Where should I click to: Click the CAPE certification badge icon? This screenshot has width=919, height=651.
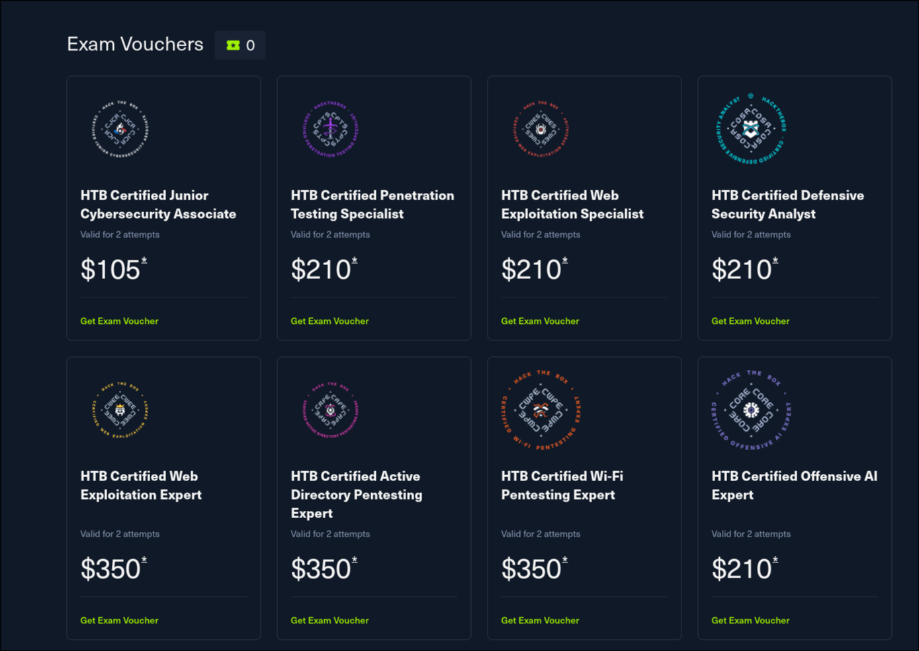pyautogui.click(x=330, y=410)
